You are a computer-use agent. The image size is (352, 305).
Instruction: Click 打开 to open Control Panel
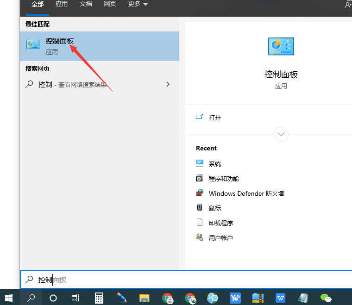pos(214,118)
